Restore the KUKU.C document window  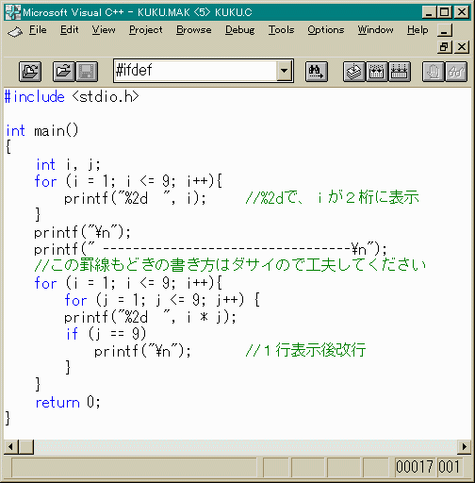(x=444, y=47)
